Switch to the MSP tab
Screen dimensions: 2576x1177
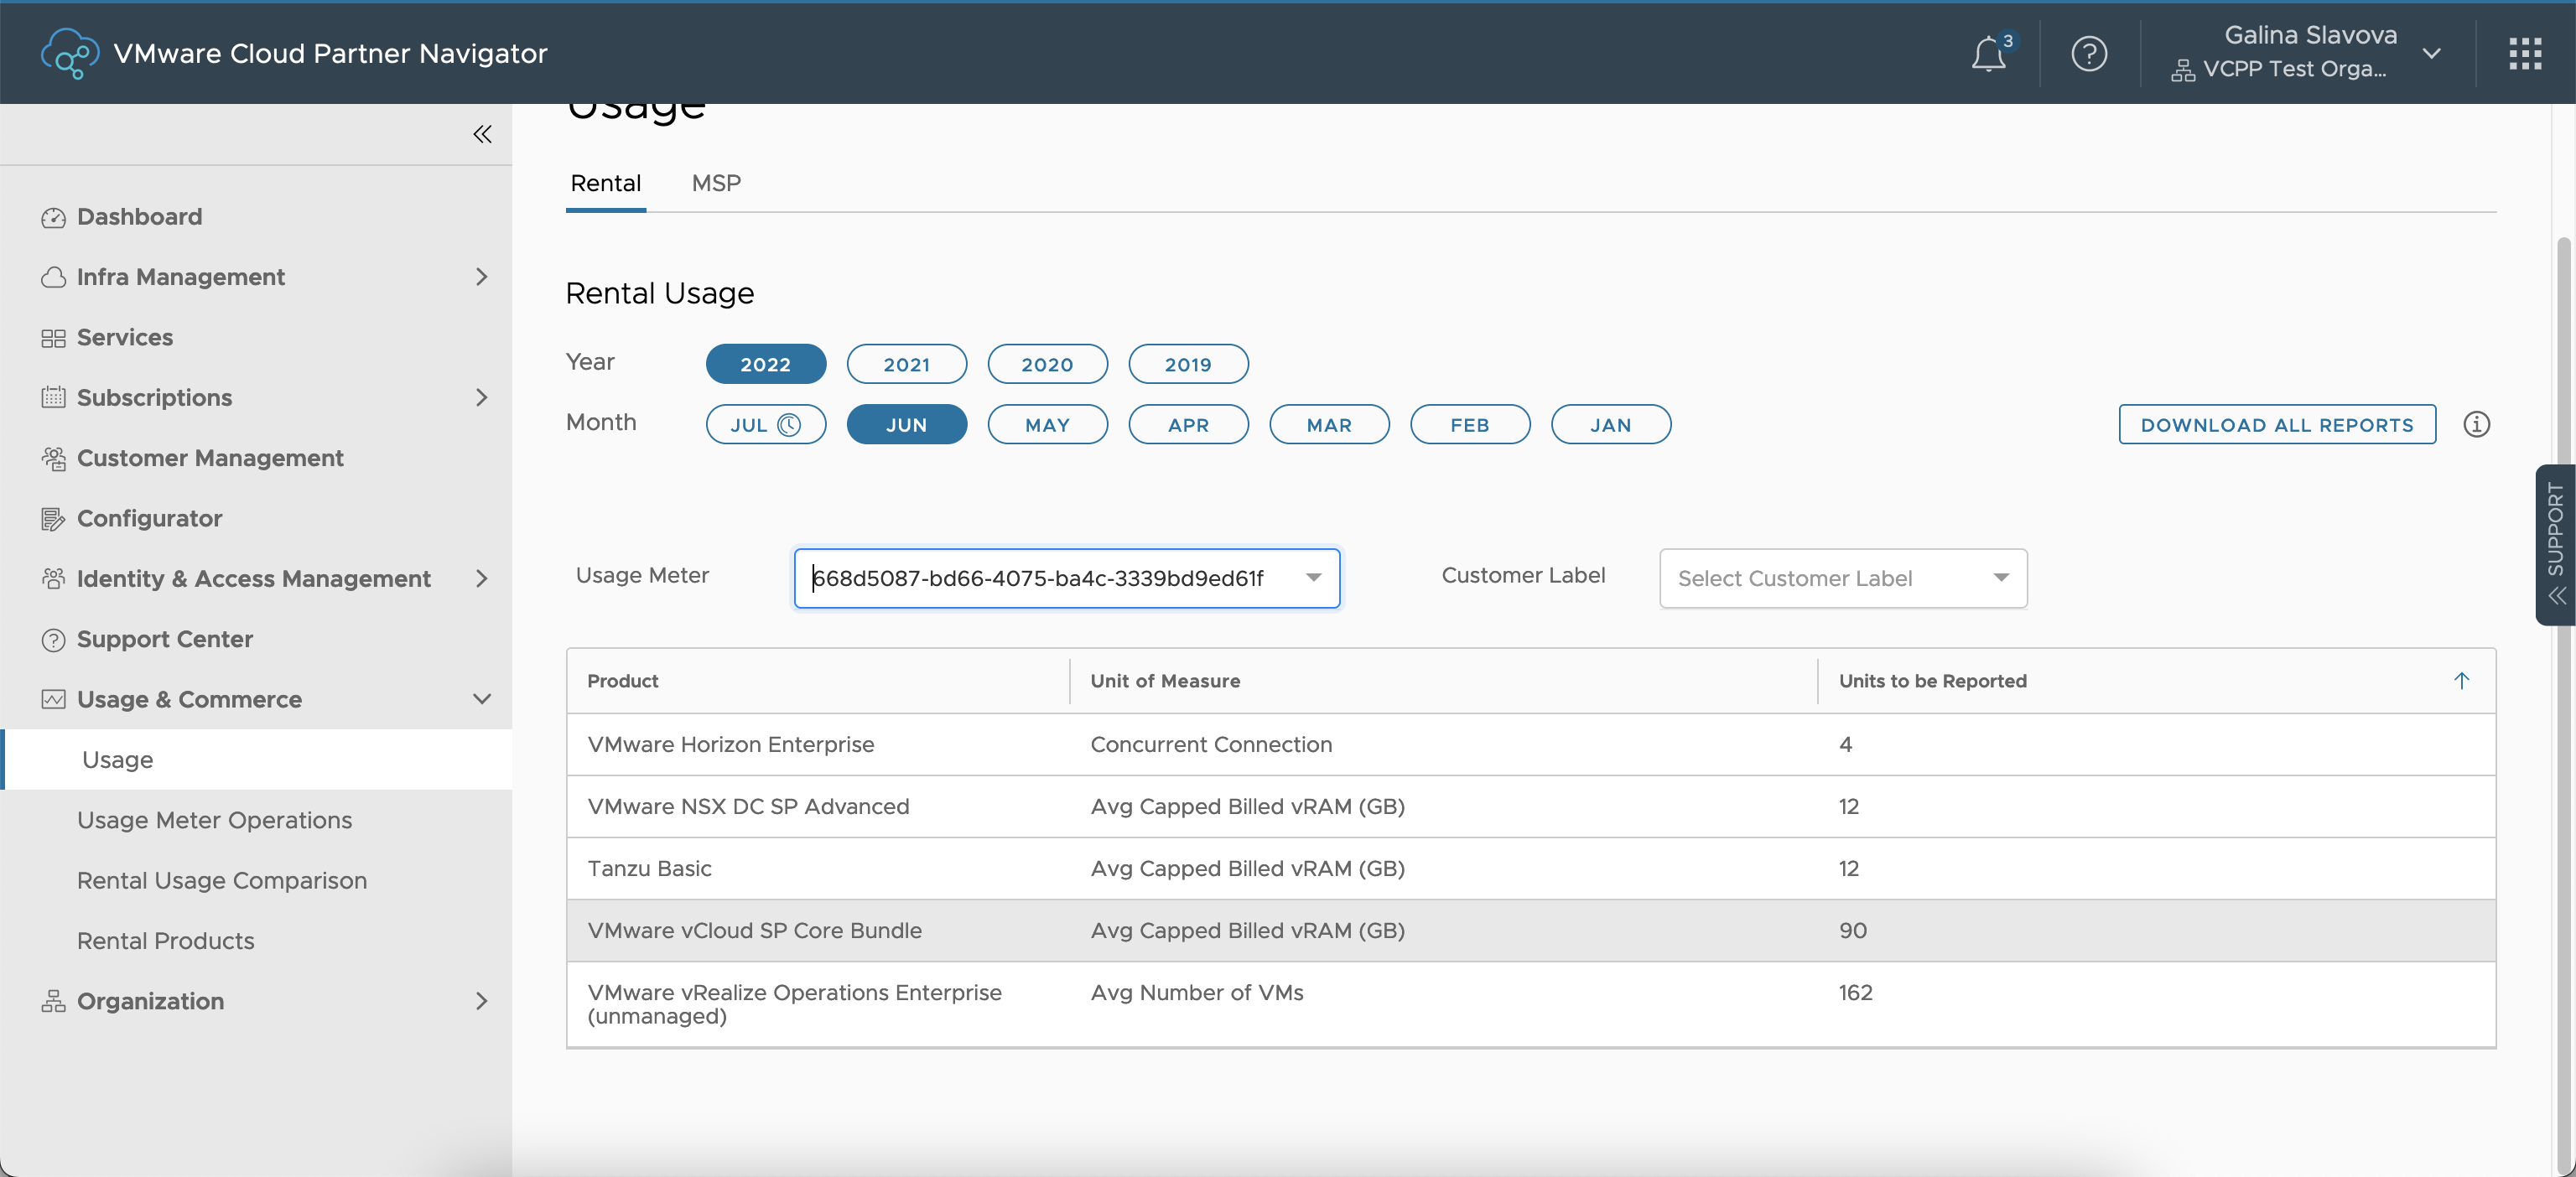point(716,183)
